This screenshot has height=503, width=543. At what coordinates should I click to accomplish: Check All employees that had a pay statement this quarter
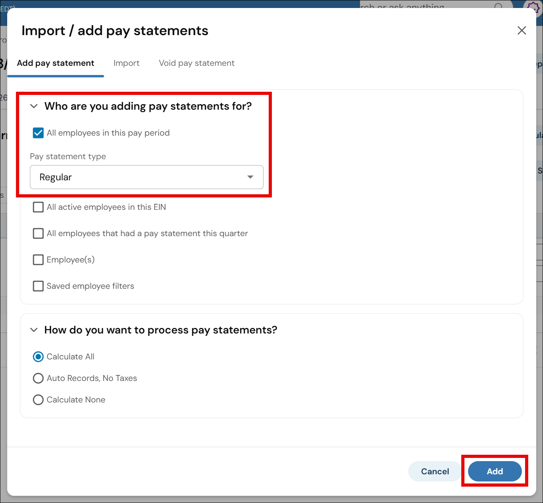click(x=38, y=233)
